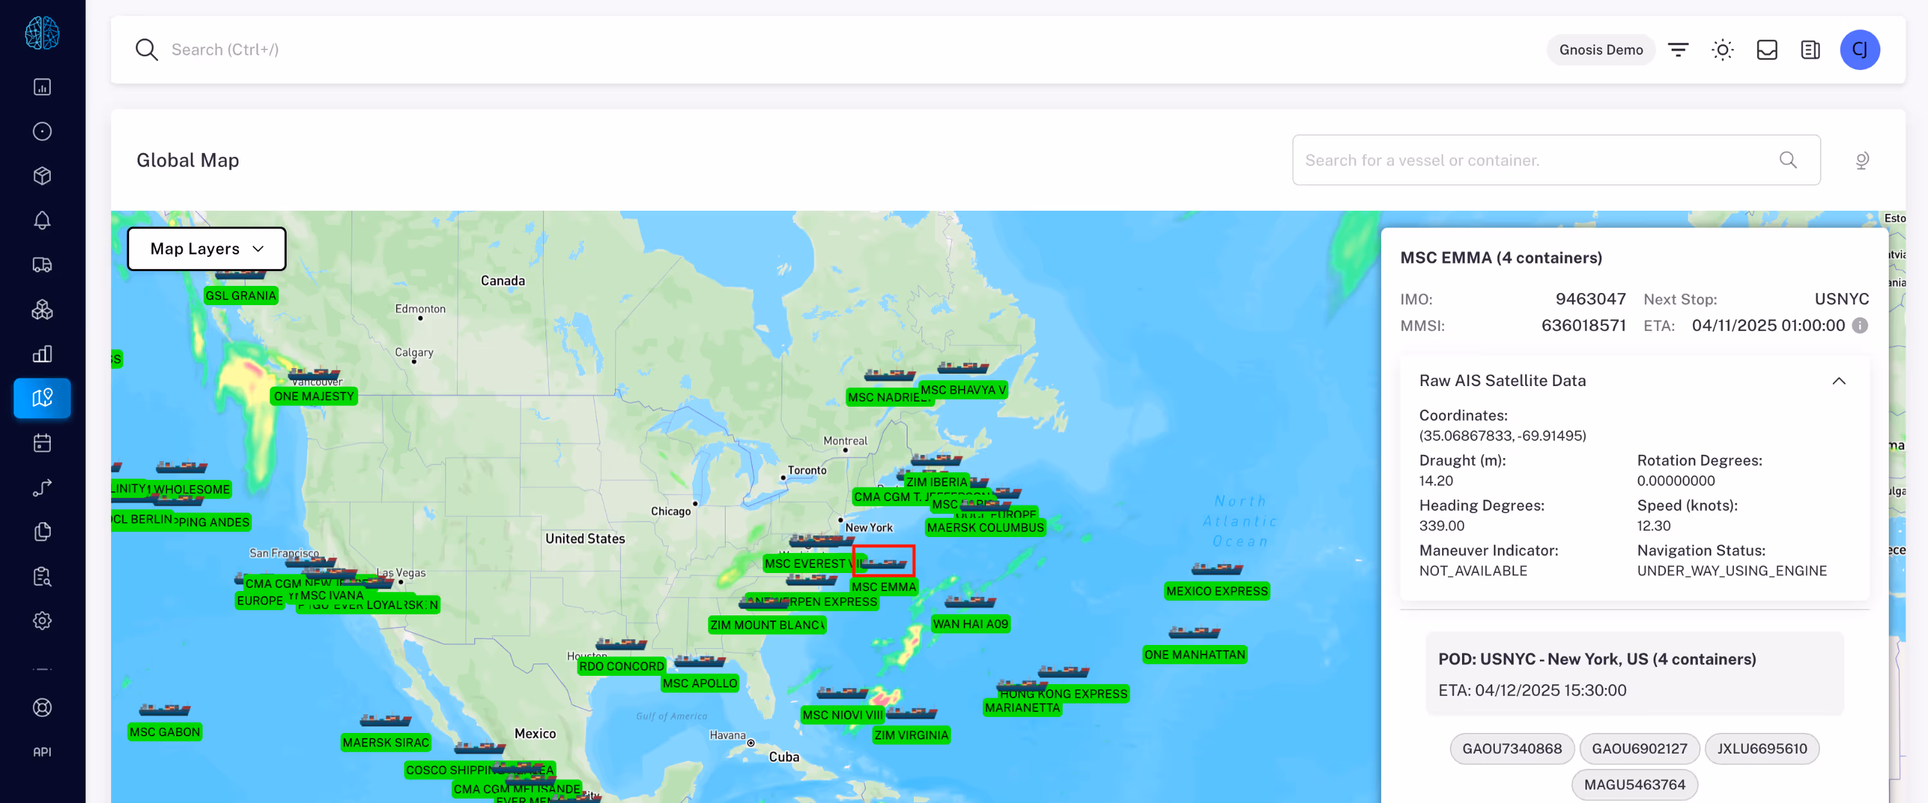Open the calendar sidebar icon

point(42,442)
